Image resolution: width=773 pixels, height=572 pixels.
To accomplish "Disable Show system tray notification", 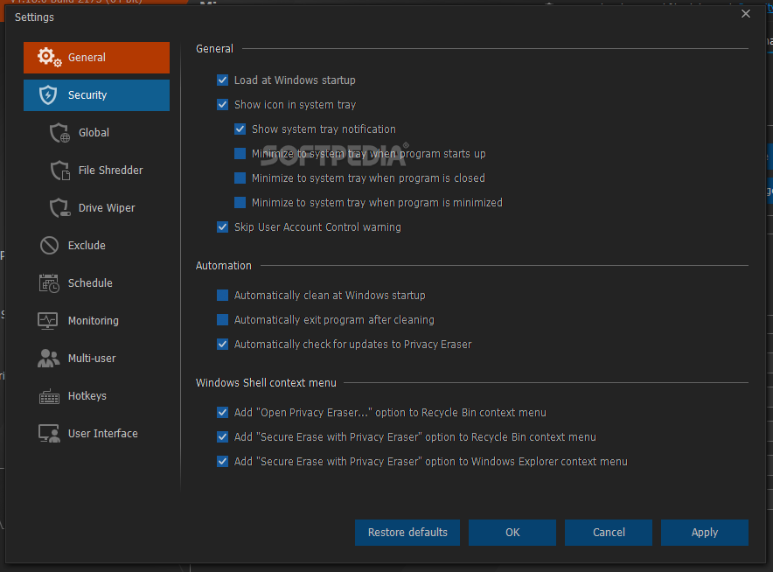I will 240,129.
